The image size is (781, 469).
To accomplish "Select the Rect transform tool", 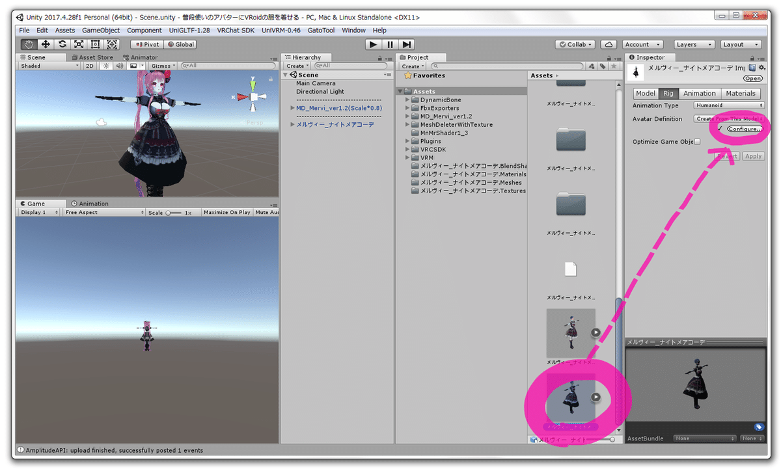I will (96, 44).
